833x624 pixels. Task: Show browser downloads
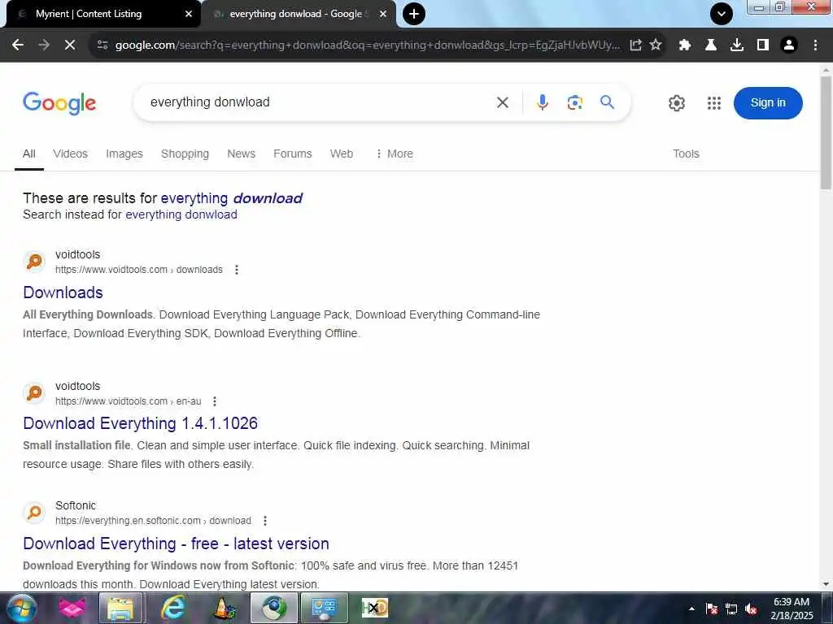[x=737, y=45]
